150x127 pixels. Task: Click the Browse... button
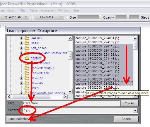(129, 103)
